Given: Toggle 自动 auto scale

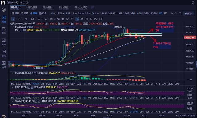Looking at the screenshot, I should coord(193,116).
